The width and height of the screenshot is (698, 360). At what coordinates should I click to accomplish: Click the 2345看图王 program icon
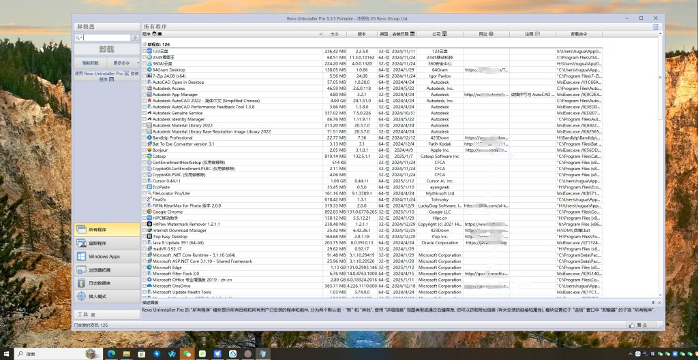[149, 57]
